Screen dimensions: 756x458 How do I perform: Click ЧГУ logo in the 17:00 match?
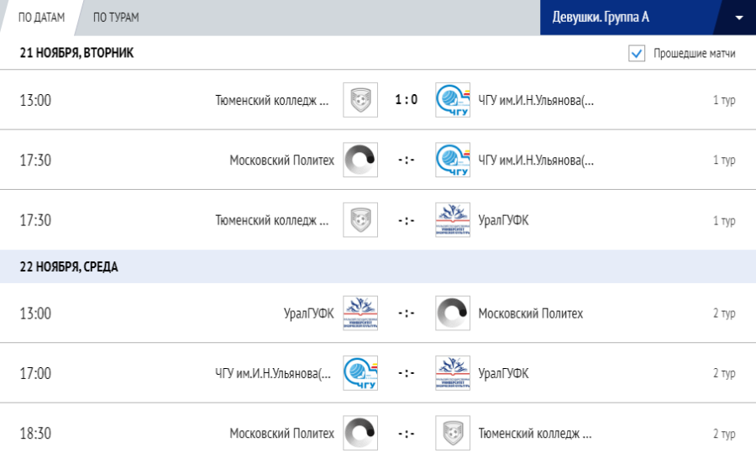pos(360,373)
